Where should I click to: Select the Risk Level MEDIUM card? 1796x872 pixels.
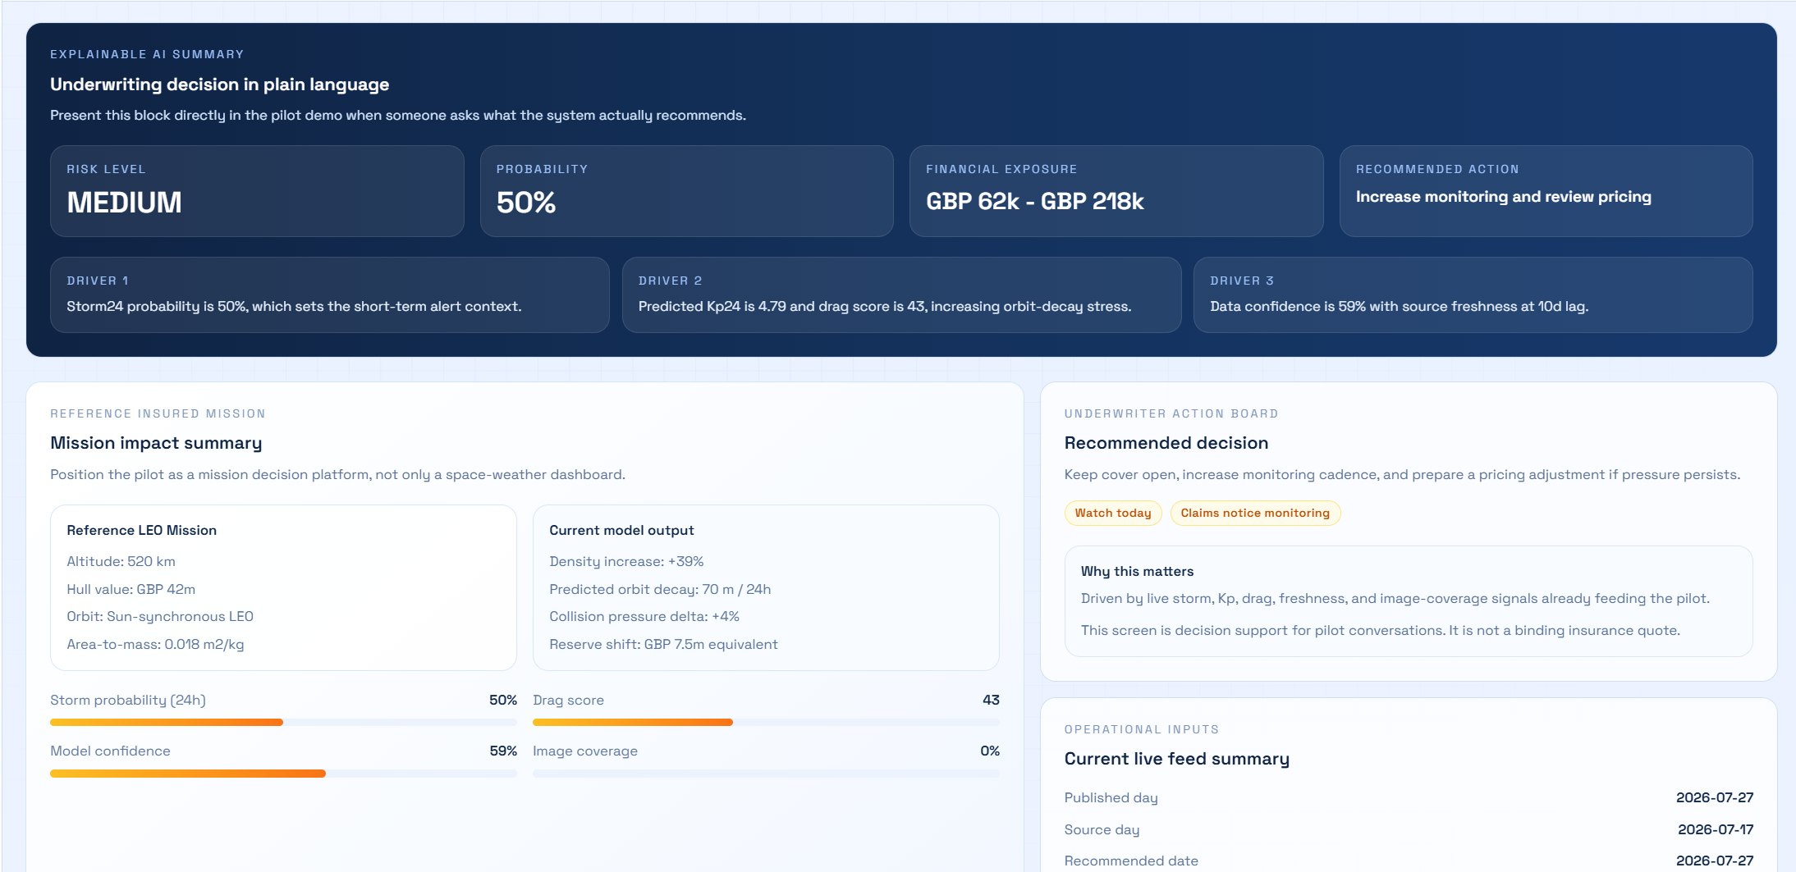pos(257,191)
